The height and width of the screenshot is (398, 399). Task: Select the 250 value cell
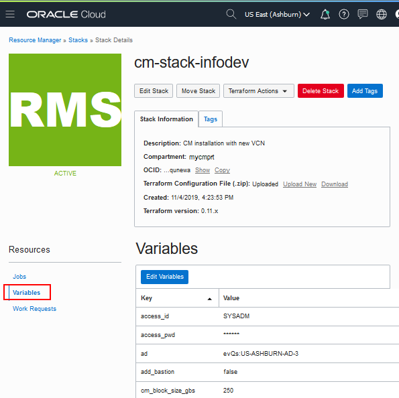[228, 391]
